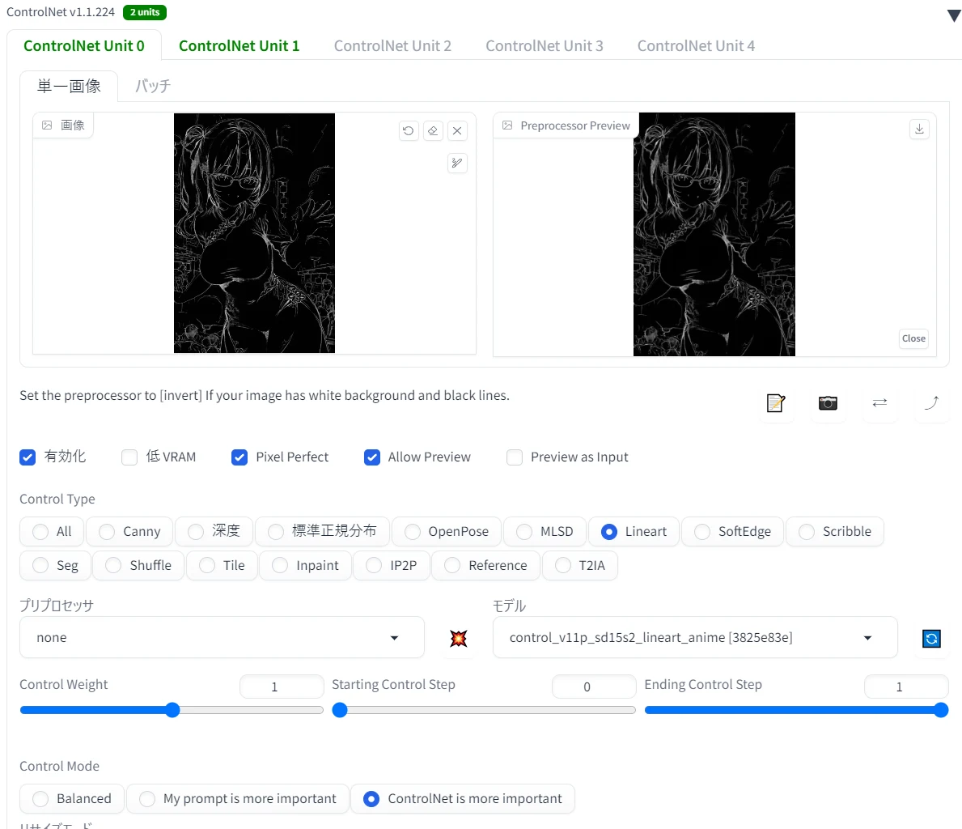Switch to ControlNet Unit 2 tab
The height and width of the screenshot is (829, 962).
[392, 46]
